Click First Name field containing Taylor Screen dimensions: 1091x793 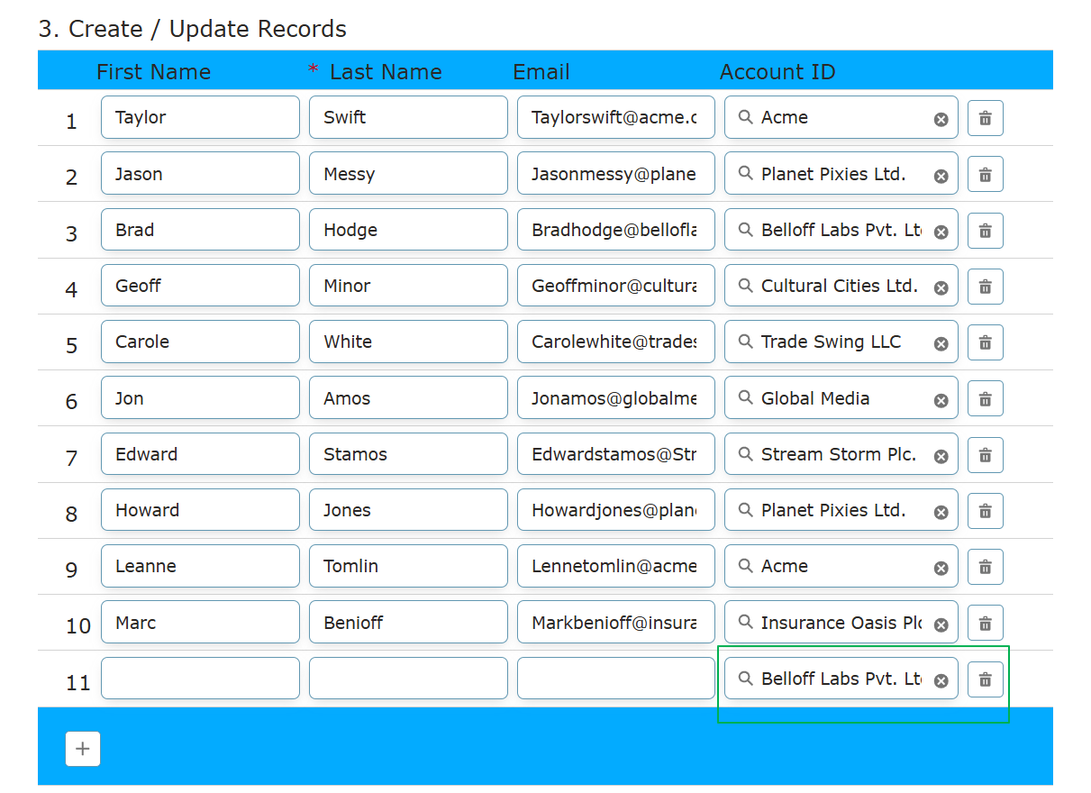[200, 117]
